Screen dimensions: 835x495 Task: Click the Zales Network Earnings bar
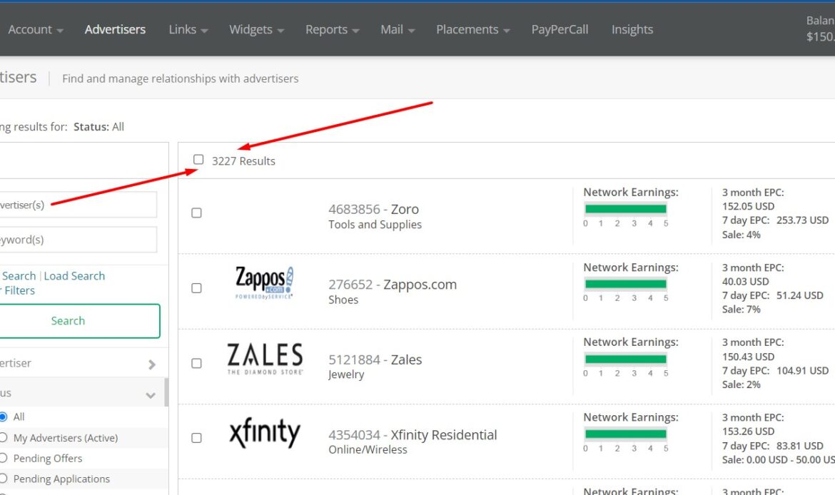pos(626,359)
